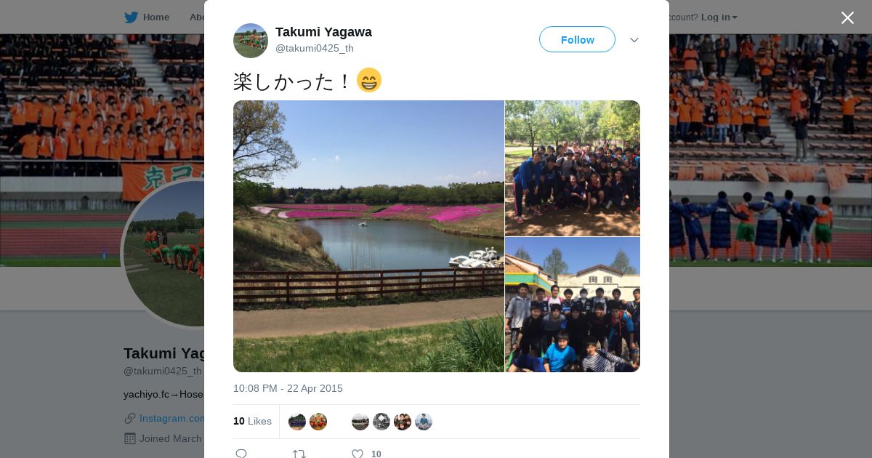Click the retweet arrows icon
Viewport: 872px width, 458px height.
299,454
